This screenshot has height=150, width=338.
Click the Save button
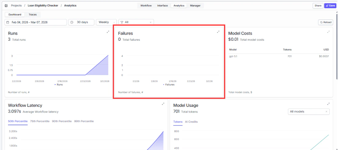(x=330, y=6)
